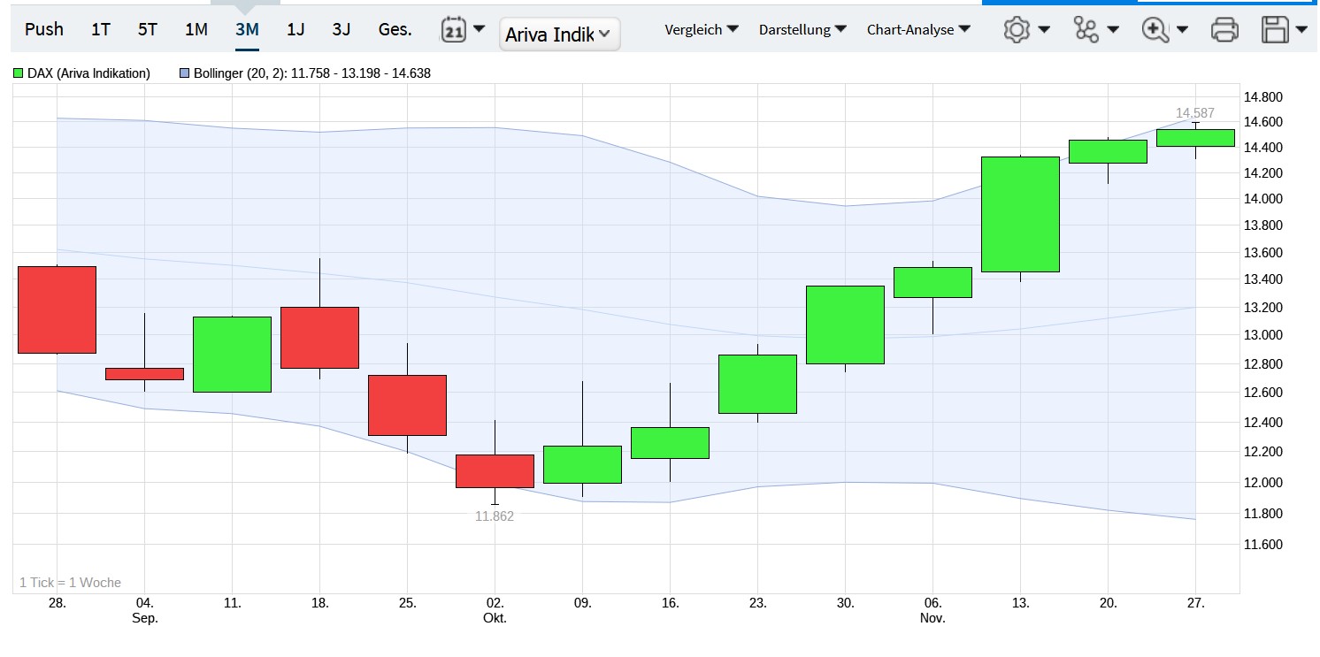Expand the arrow beside the zoom magnifier

(1182, 30)
